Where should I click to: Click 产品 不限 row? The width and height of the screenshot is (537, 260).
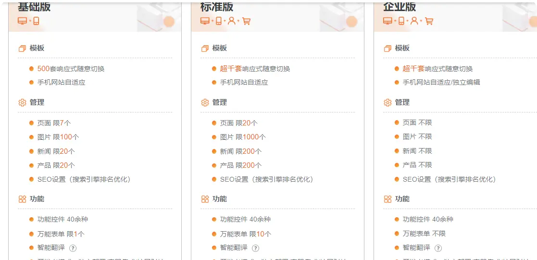417,165
